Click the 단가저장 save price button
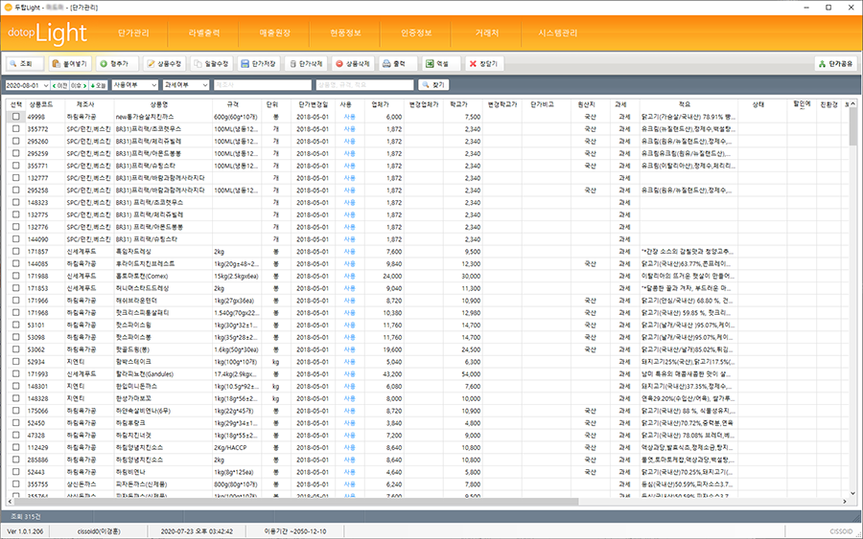 click(x=258, y=64)
